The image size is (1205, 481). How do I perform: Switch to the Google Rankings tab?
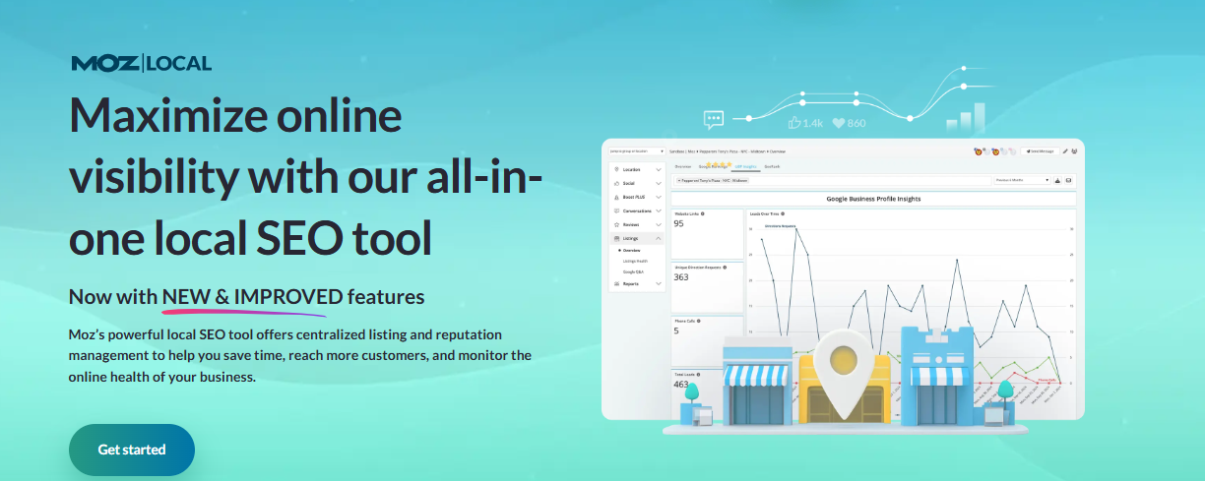click(x=713, y=166)
